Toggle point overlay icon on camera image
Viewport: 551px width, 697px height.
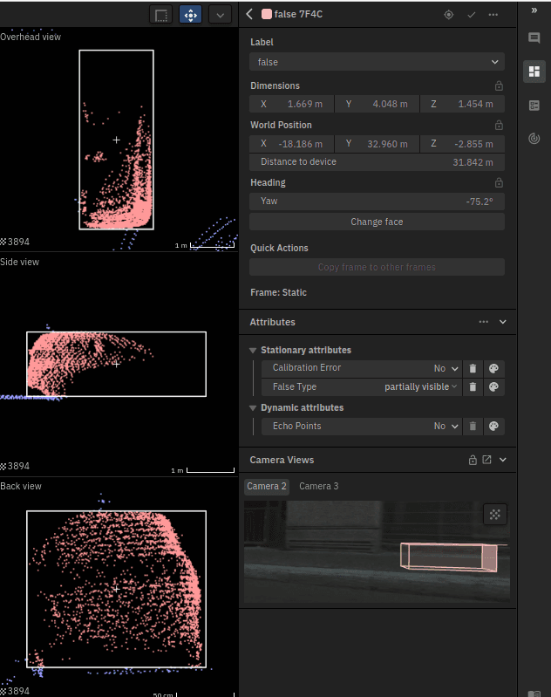pyautogui.click(x=494, y=515)
